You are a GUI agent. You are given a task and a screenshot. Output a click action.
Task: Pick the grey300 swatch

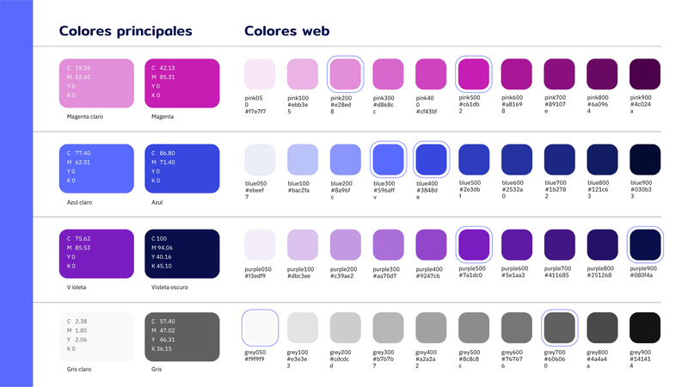388,328
